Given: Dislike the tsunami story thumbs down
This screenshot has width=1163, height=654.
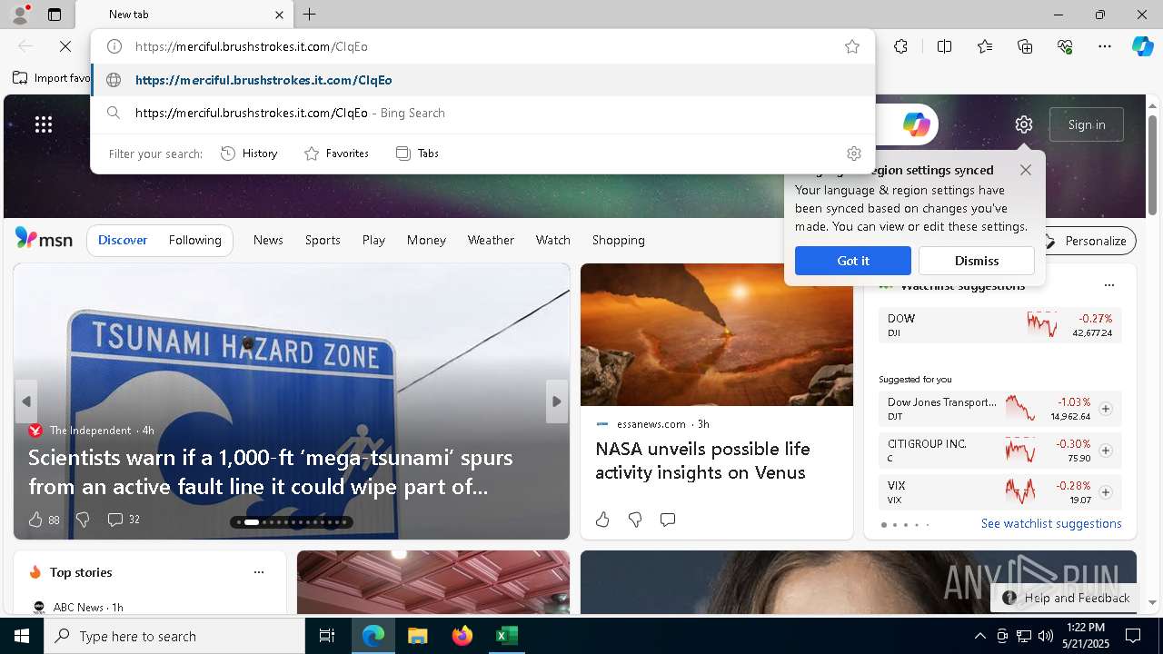Looking at the screenshot, I should coord(83,520).
